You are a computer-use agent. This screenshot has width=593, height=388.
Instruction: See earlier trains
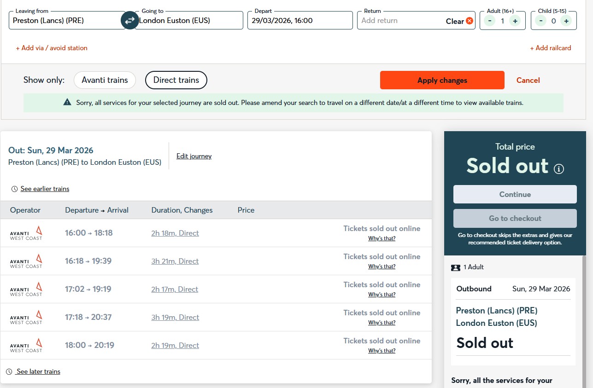point(45,189)
